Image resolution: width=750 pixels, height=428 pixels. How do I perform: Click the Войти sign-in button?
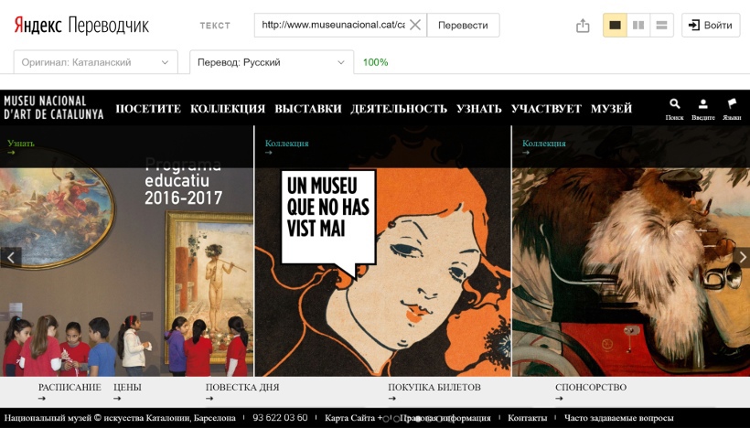pyautogui.click(x=711, y=26)
